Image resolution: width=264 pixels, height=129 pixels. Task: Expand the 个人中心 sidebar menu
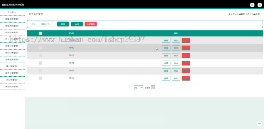pyautogui.click(x=12, y=12)
